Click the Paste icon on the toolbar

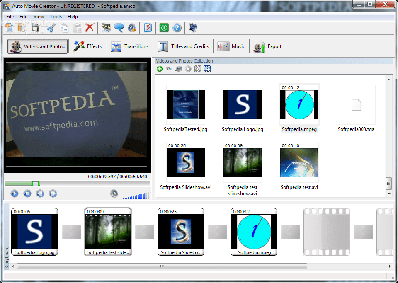coord(77,28)
